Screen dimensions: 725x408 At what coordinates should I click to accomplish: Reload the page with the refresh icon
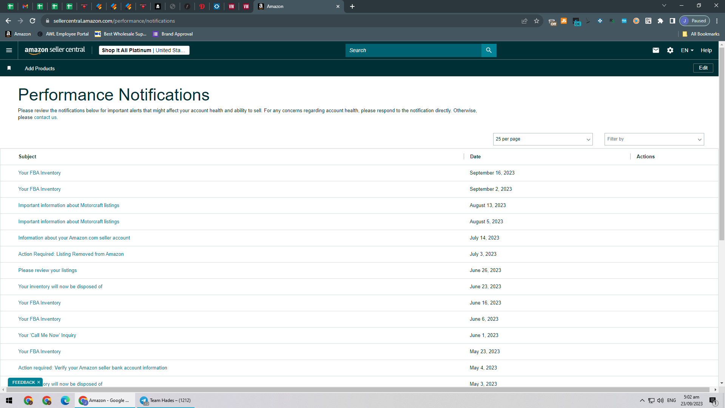pyautogui.click(x=32, y=21)
